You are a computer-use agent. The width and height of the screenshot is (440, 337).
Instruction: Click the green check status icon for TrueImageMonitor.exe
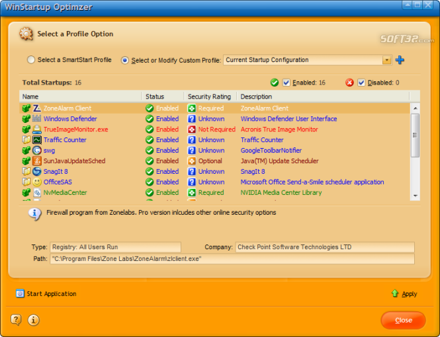tap(150, 130)
